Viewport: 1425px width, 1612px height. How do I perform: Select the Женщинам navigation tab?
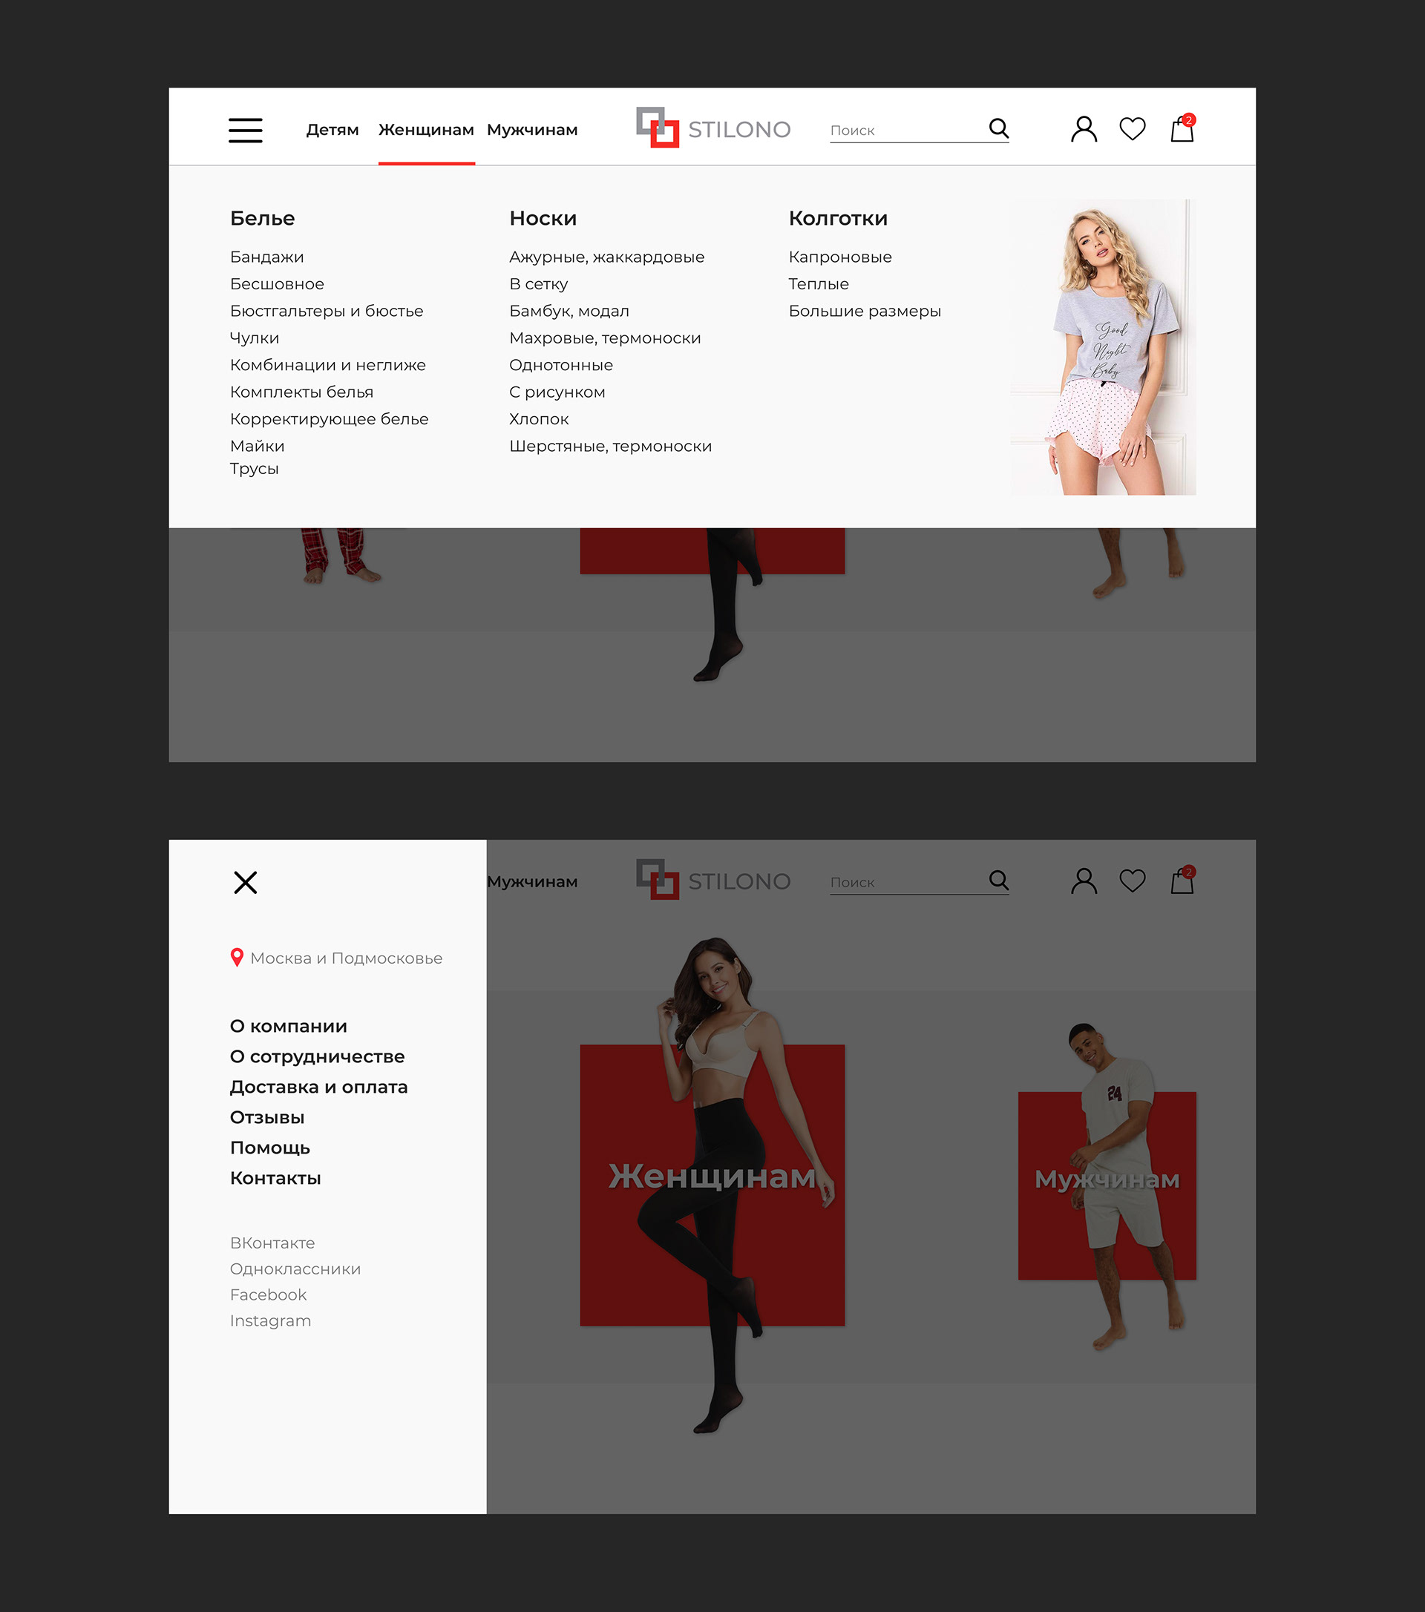click(x=426, y=130)
